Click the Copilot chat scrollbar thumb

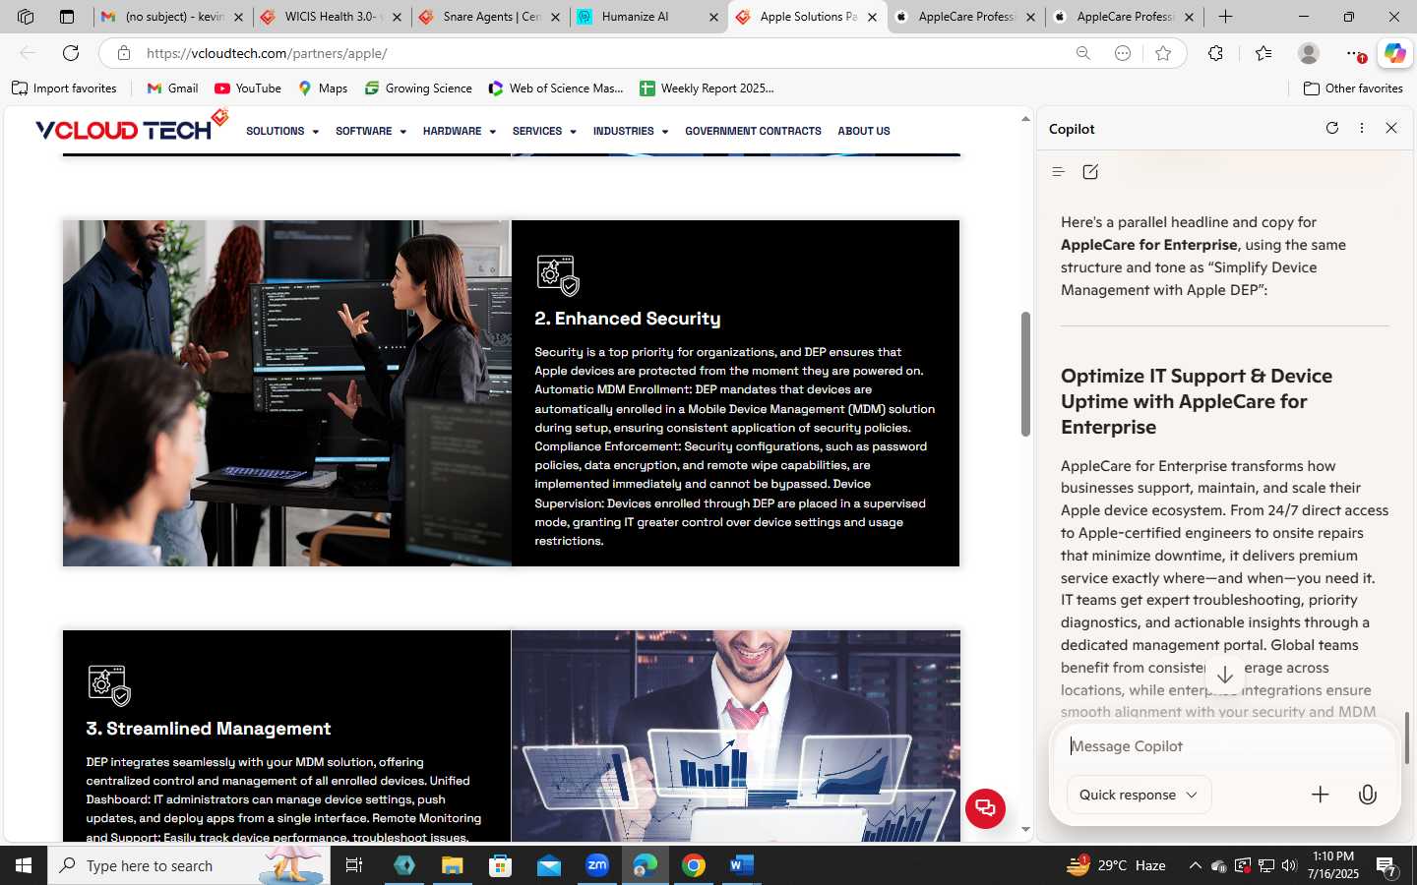1407,737
